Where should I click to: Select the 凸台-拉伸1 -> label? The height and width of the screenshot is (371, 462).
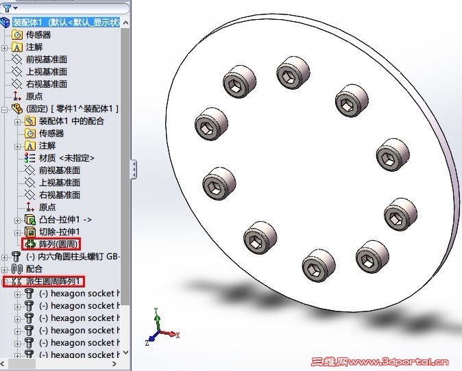coord(65,220)
